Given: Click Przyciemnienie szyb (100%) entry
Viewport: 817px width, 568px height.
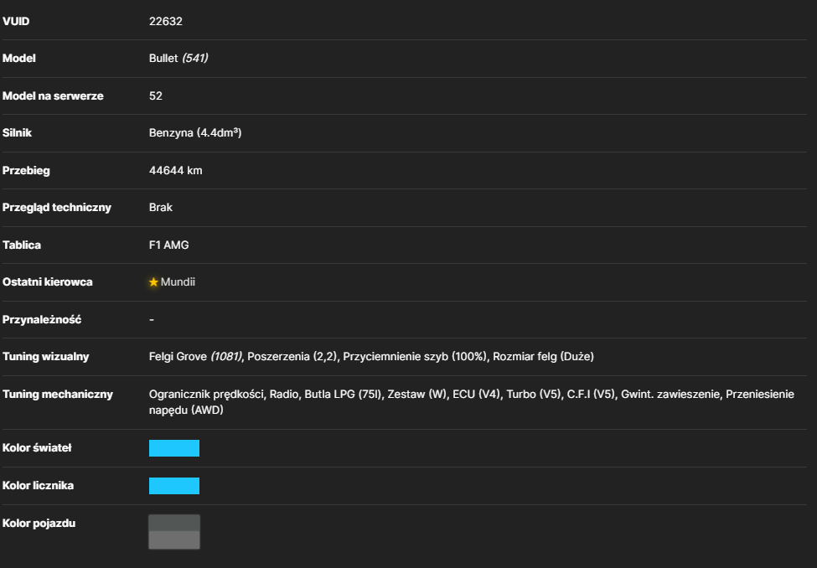Looking at the screenshot, I should point(415,356).
